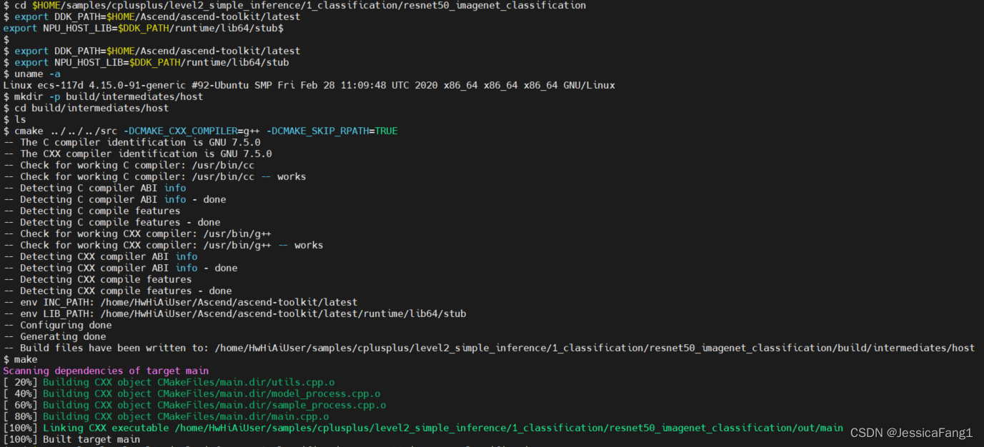Image resolution: width=984 pixels, height=447 pixels.
Task: Click the 'make' command line
Action: (x=20, y=359)
